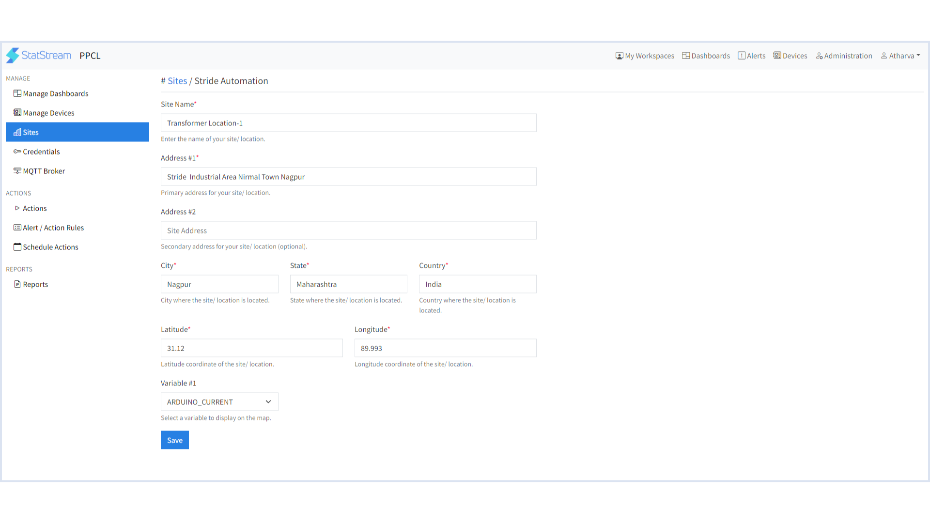Open the Atharva user menu

900,56
